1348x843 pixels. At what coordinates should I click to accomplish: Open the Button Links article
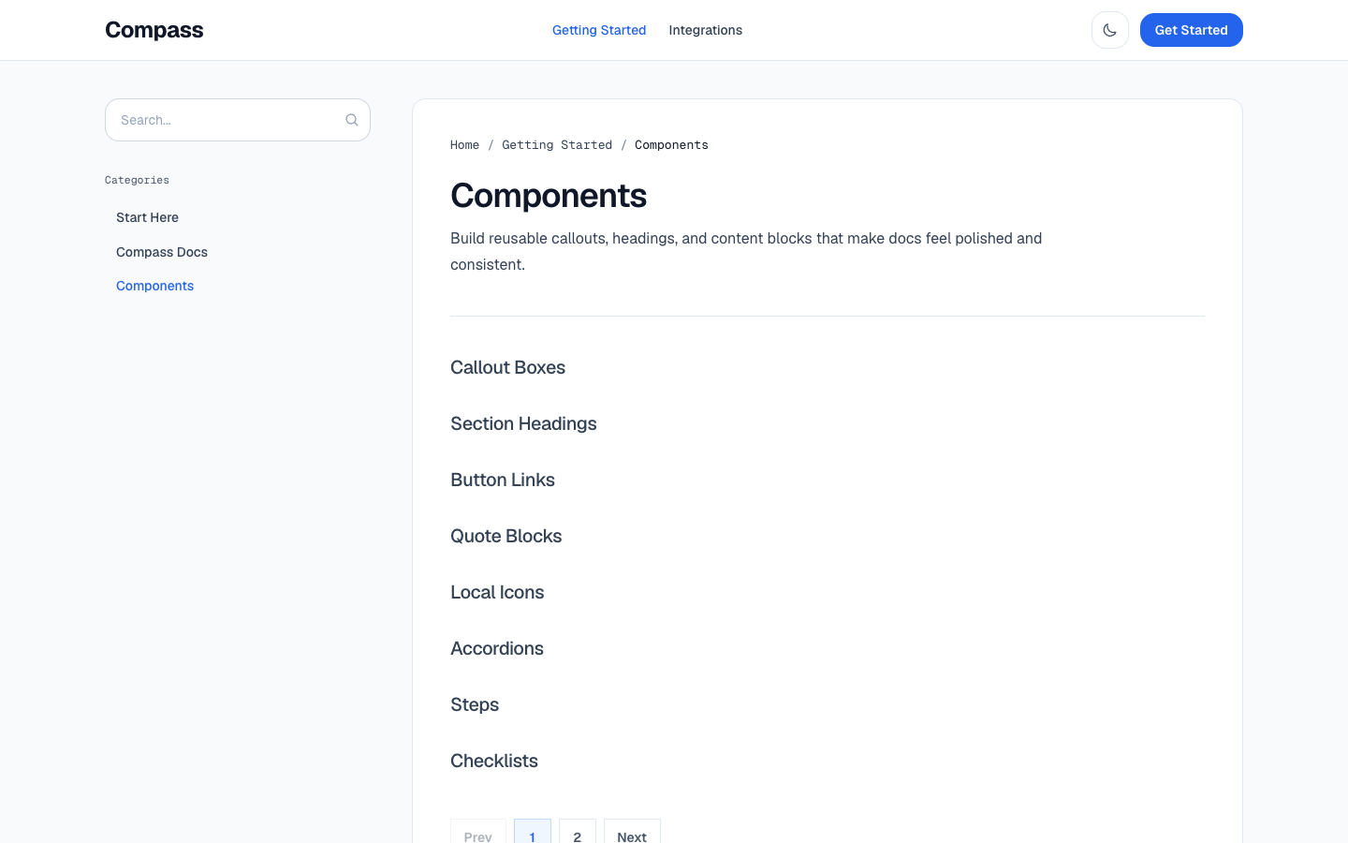[503, 480]
